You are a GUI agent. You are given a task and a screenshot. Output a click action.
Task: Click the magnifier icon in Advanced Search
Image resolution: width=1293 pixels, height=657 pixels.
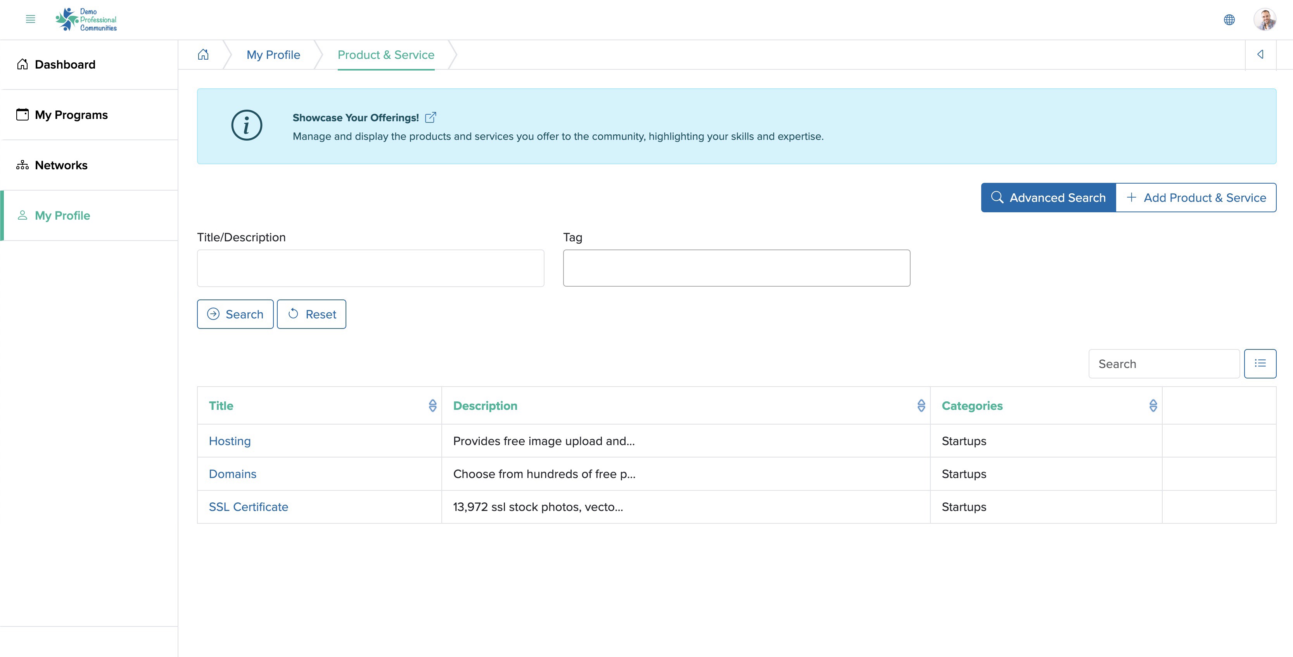click(x=997, y=197)
